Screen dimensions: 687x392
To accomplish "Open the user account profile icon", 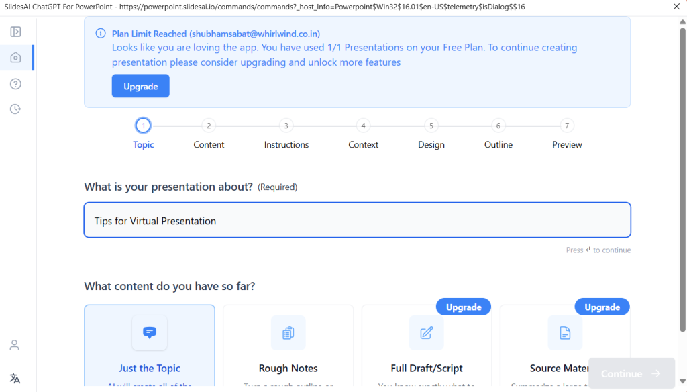I will 15,345.
